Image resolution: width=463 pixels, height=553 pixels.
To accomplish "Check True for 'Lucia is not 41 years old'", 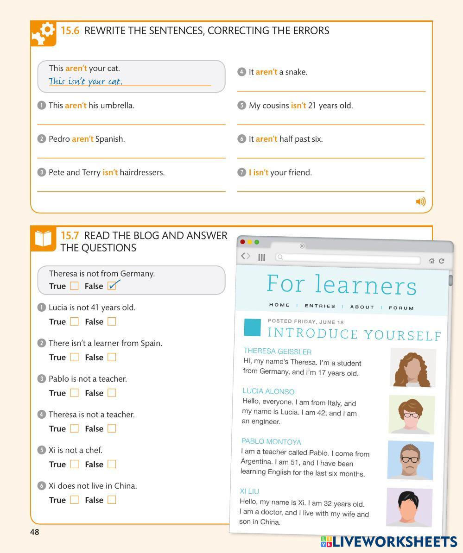I will [x=74, y=321].
